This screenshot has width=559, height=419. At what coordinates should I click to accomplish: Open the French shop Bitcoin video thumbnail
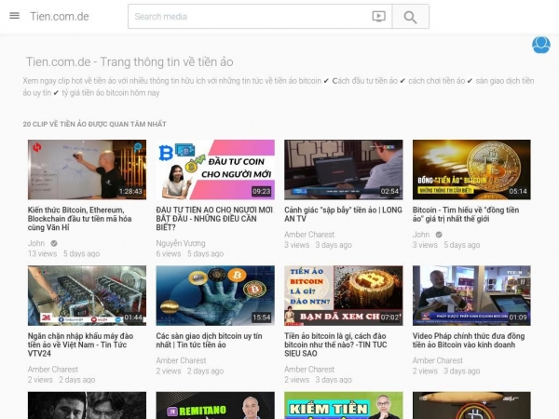click(471, 295)
